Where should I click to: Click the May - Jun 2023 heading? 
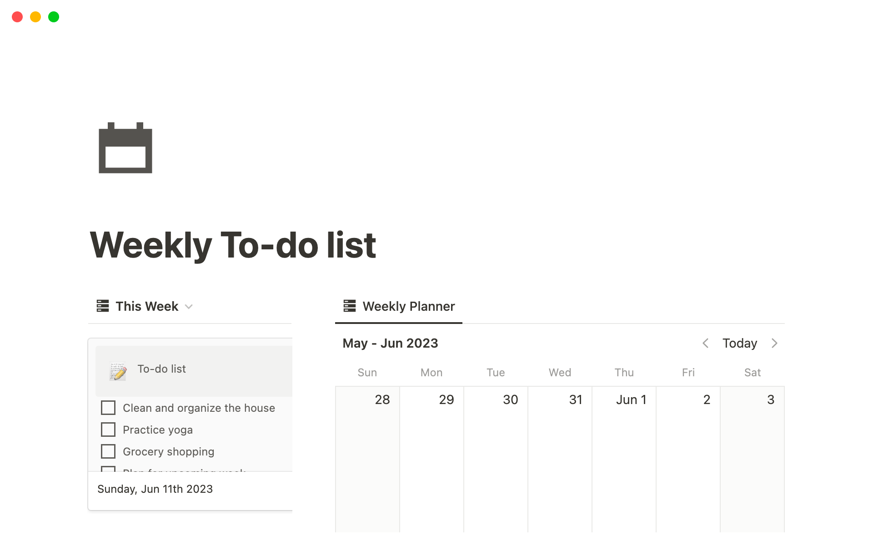390,343
